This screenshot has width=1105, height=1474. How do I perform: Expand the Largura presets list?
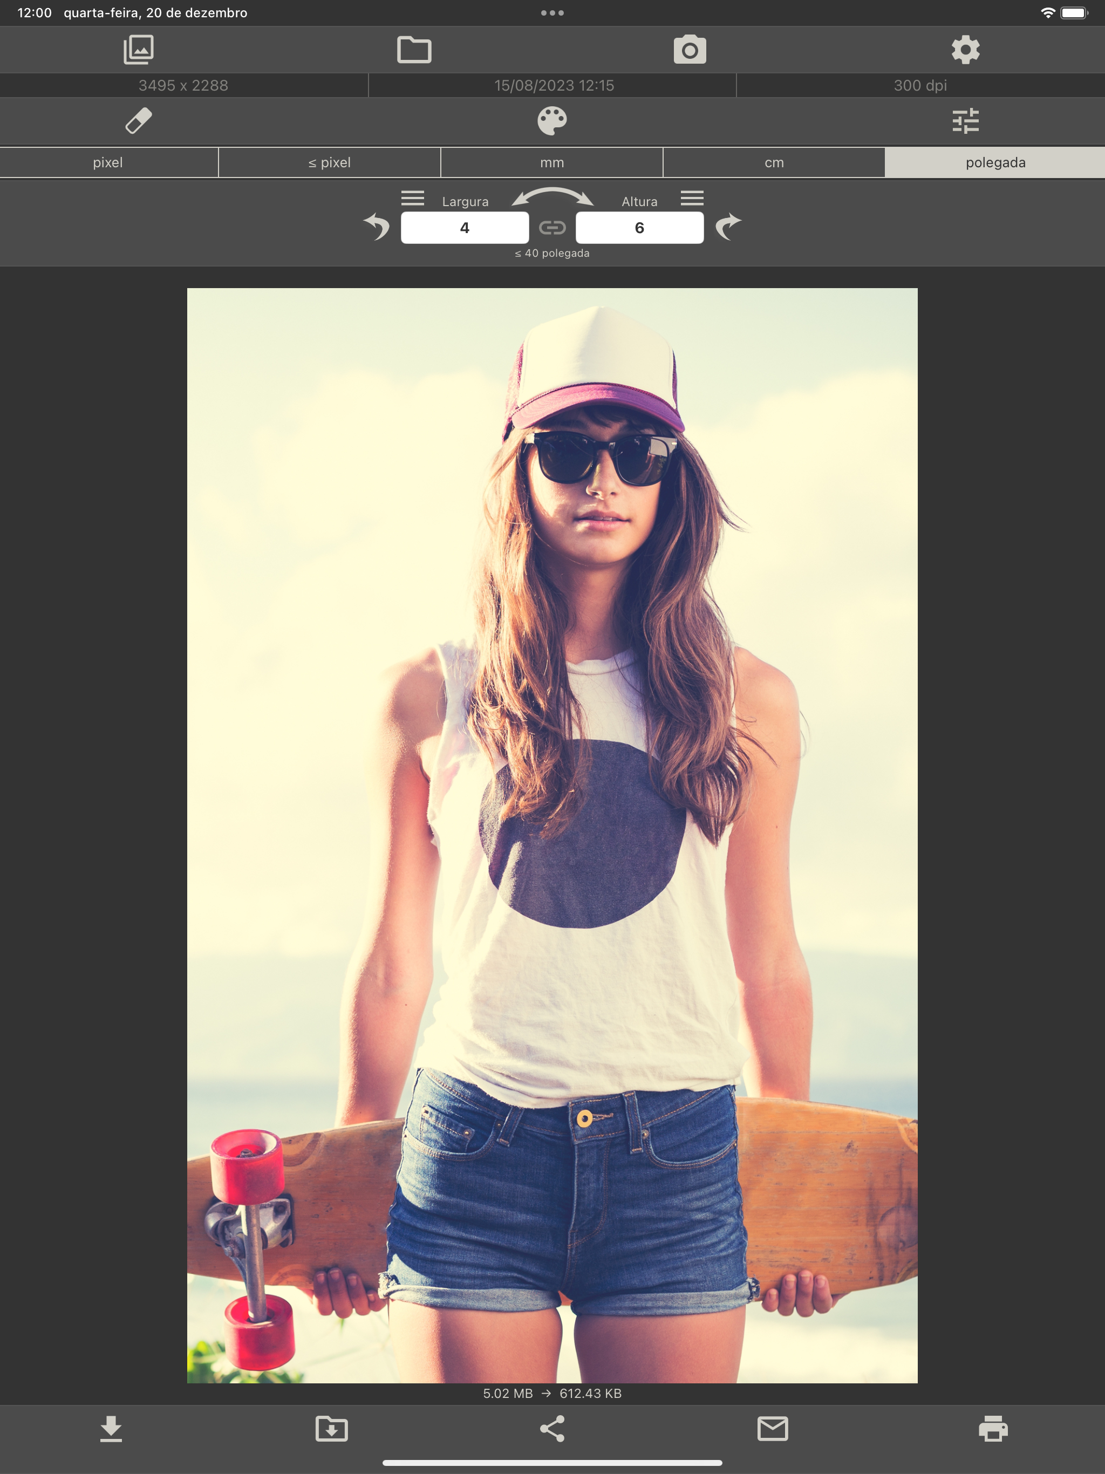pyautogui.click(x=413, y=198)
